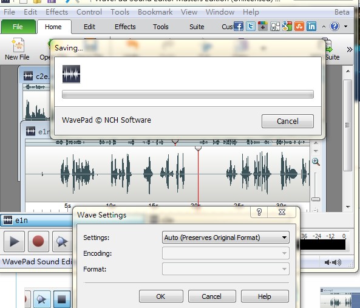Click the Saving progress bar
This screenshot has width=360, height=308.
tap(188, 94)
